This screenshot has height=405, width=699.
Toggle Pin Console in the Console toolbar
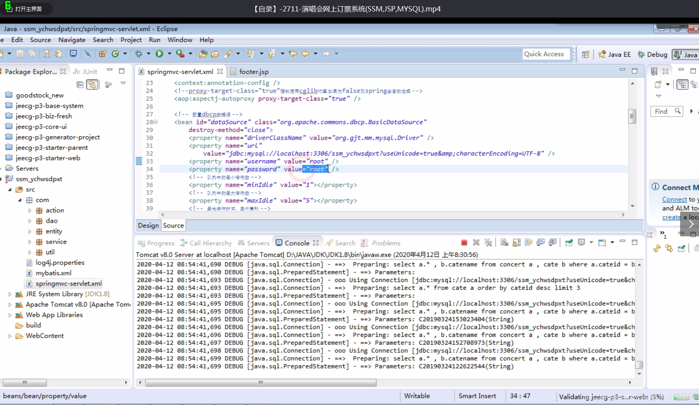[x=569, y=243]
